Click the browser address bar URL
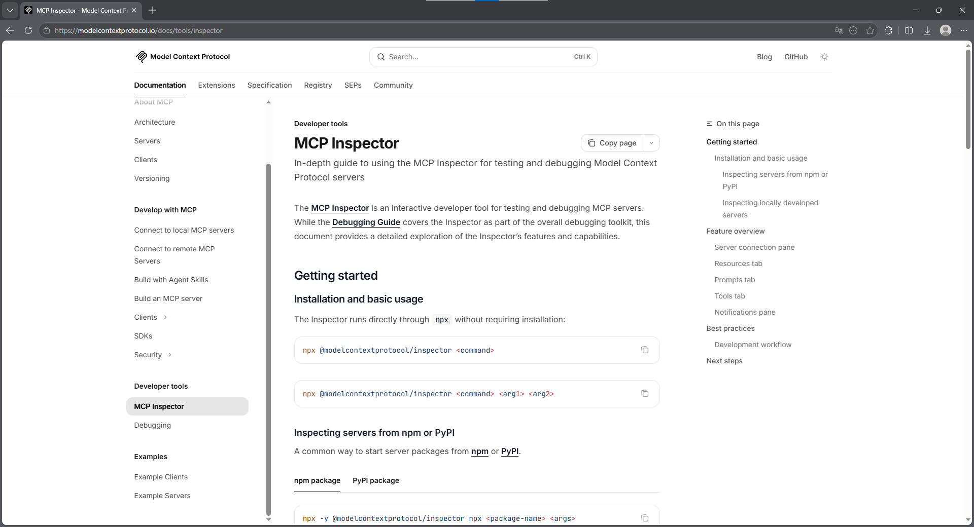974x527 pixels. (138, 30)
